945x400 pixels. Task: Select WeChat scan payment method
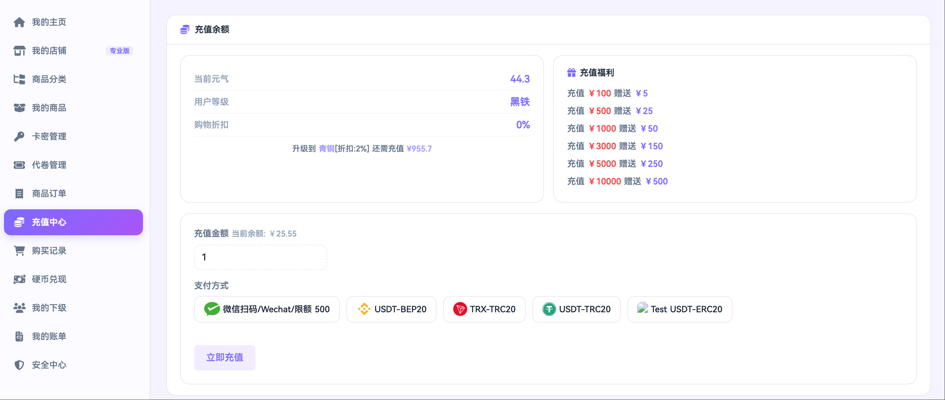click(267, 309)
